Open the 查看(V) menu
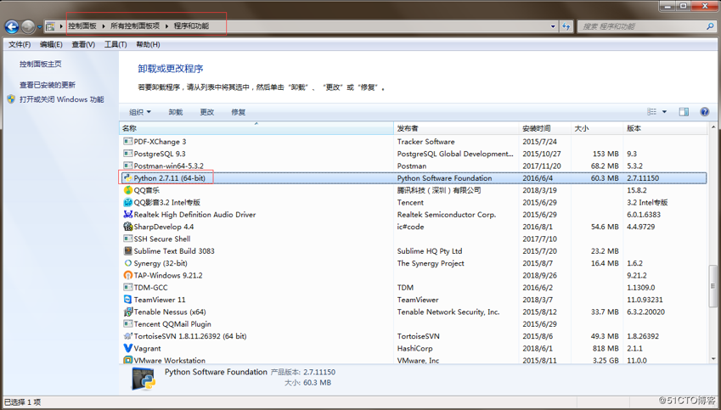Viewport: 721px width, 410px height. (83, 45)
